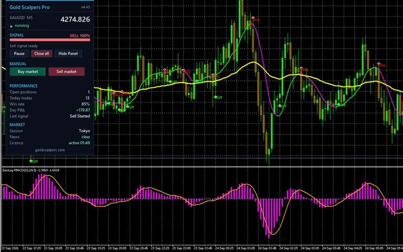Click the Win rate value 85%
Image resolution: width=403 pixels, height=252 pixels.
tap(86, 104)
